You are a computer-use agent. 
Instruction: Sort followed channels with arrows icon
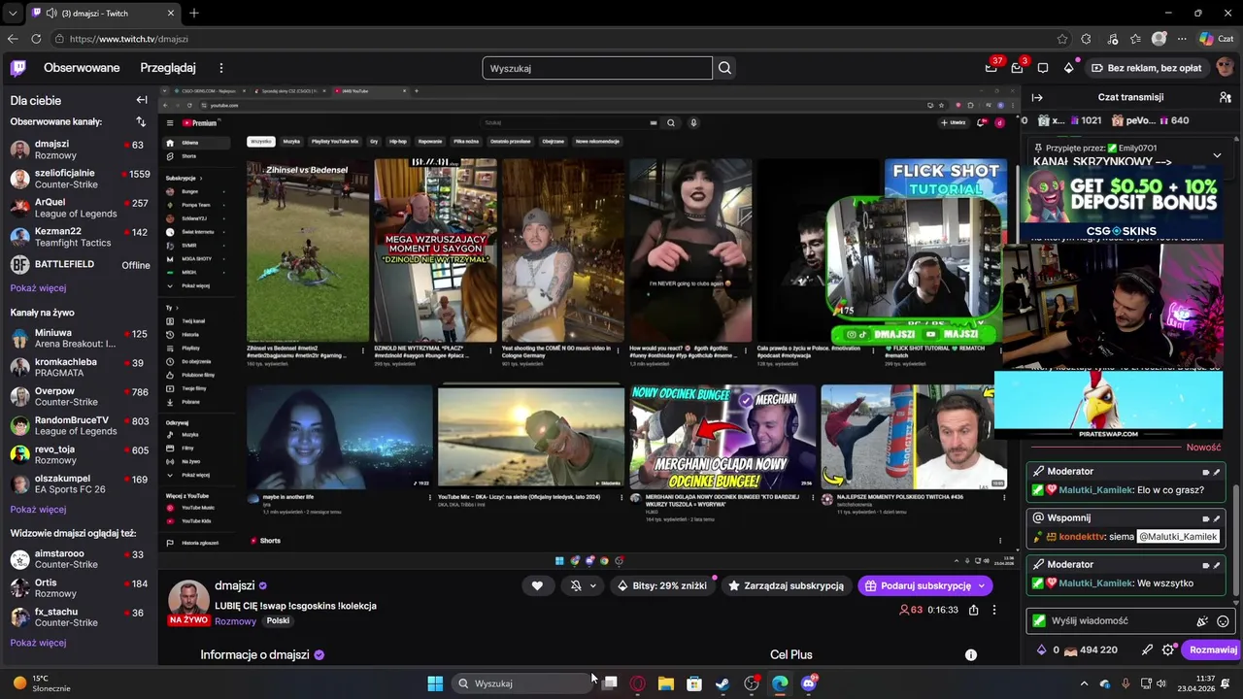[x=141, y=121]
